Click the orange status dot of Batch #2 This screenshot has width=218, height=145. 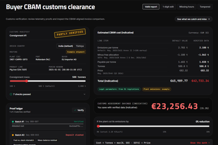[13, 135]
